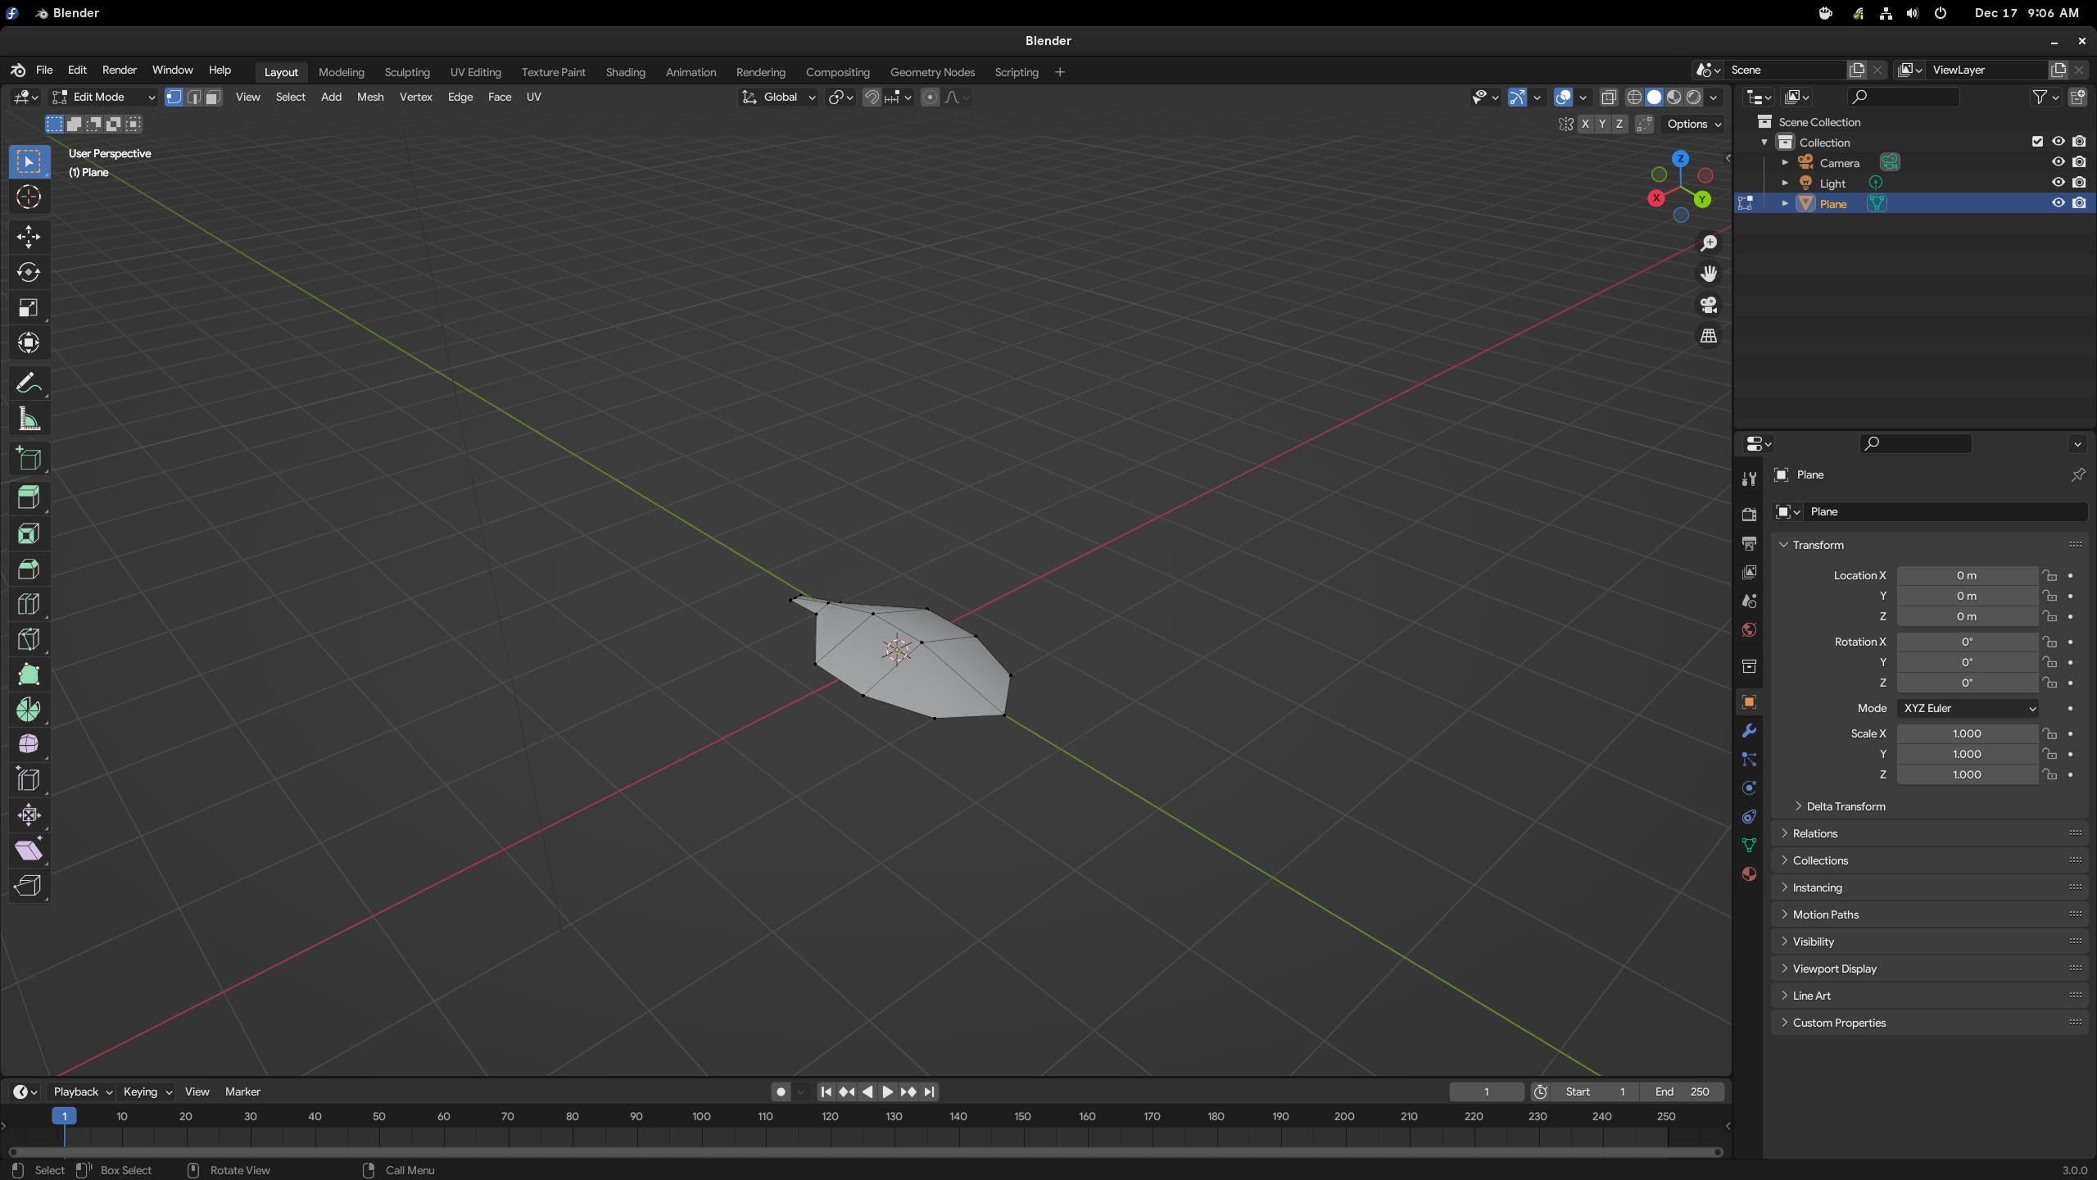
Task: Toggle Light visibility eye in outliner
Action: click(x=2058, y=183)
